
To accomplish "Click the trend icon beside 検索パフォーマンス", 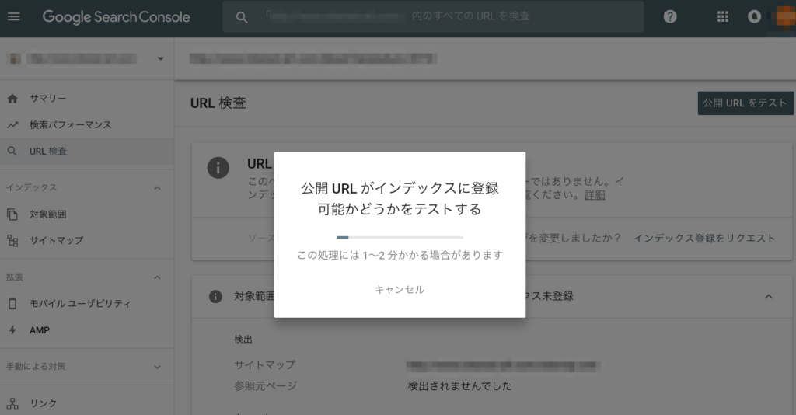I will pos(12,125).
